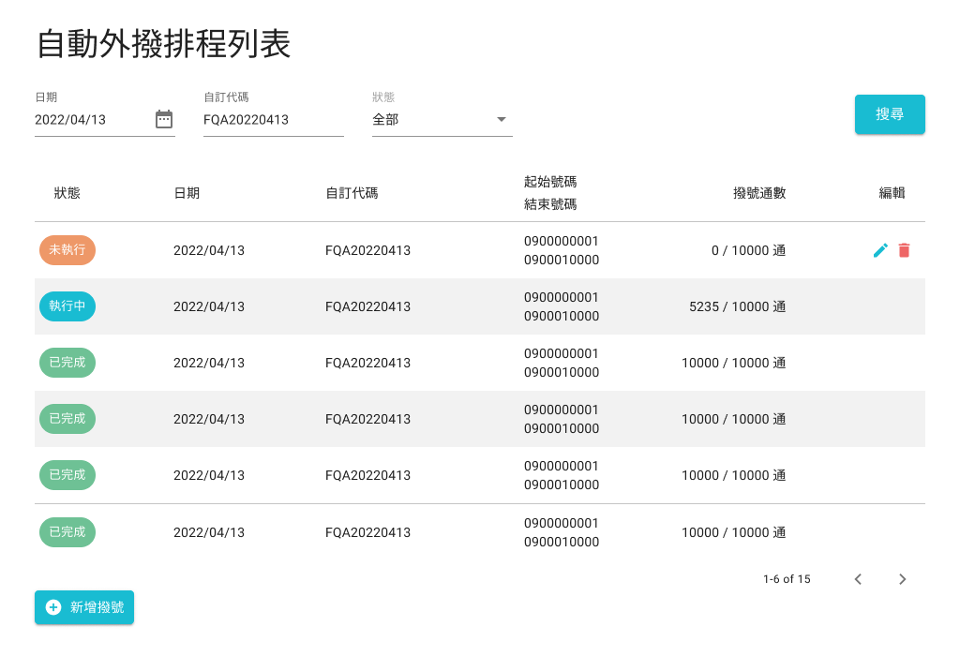
Task: Go to previous page of results
Action: click(858, 579)
